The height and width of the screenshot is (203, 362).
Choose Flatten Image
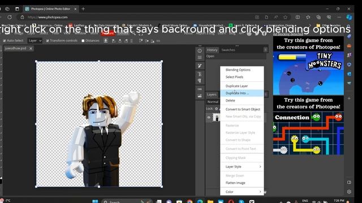pos(242,183)
